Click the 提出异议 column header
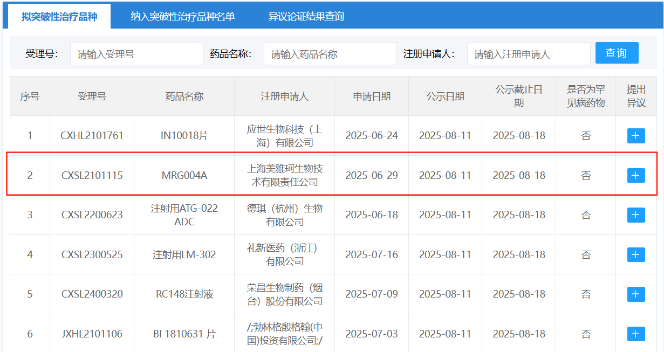Screen dimensions: 664x352 636,96
